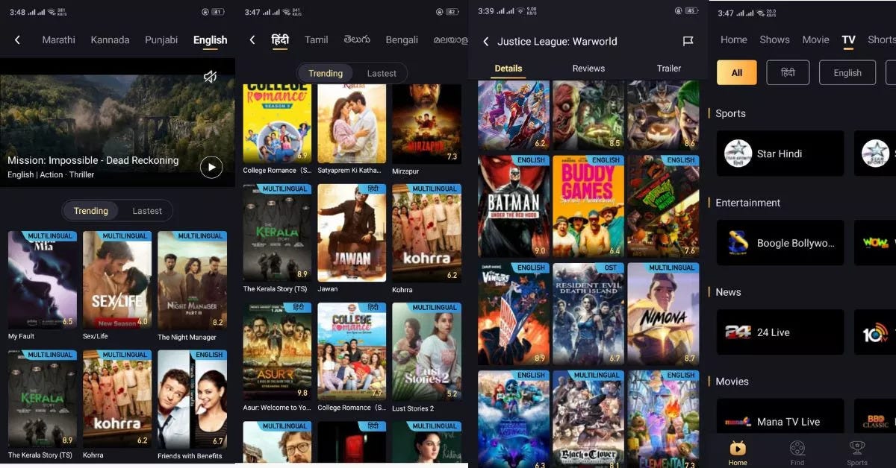Select Trending in the Hindi screen toggle
The image size is (896, 468).
326,73
